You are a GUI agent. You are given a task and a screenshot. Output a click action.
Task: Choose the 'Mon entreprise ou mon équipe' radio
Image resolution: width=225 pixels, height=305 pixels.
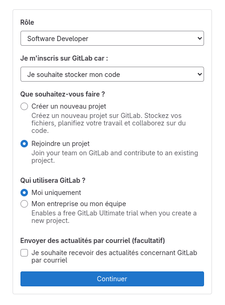click(24, 204)
